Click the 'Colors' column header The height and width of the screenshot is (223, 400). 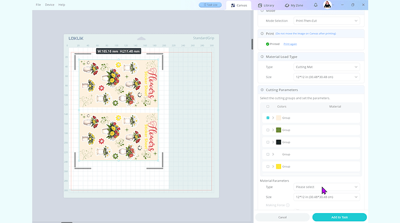[282, 107]
